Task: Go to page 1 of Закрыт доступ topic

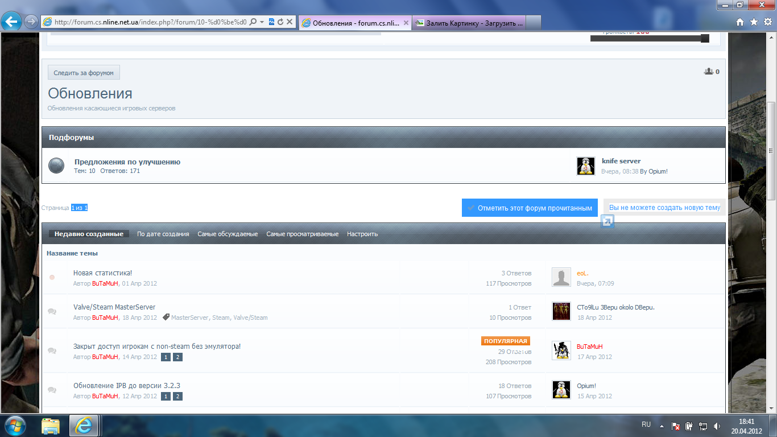Action: 166,357
